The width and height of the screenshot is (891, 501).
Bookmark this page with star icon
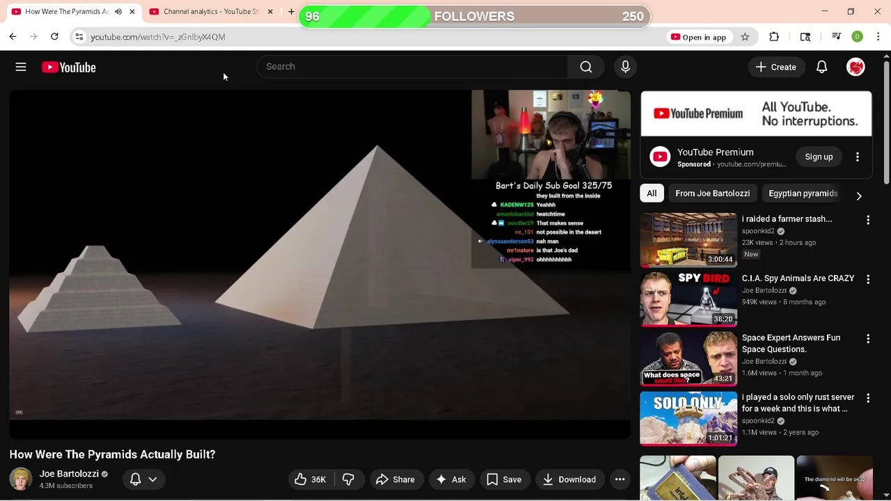[x=745, y=37]
